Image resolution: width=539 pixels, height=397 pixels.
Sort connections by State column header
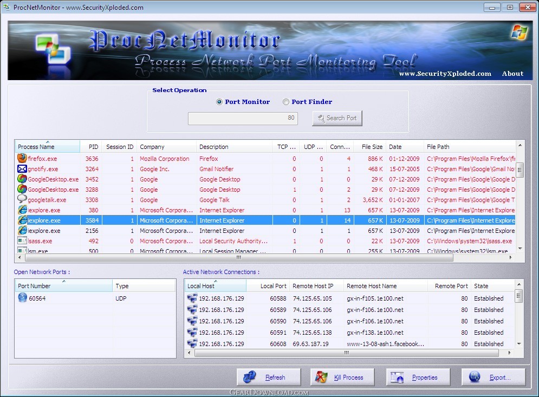pos(492,285)
